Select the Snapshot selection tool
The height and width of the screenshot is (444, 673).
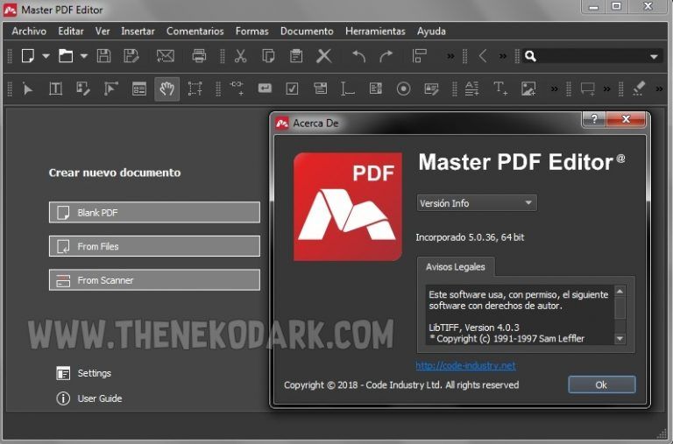click(195, 88)
